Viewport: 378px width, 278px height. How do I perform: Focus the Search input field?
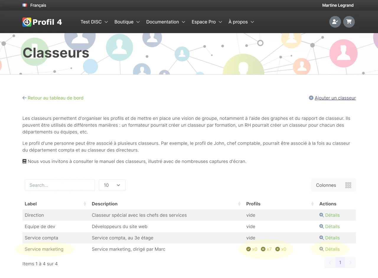(60, 185)
